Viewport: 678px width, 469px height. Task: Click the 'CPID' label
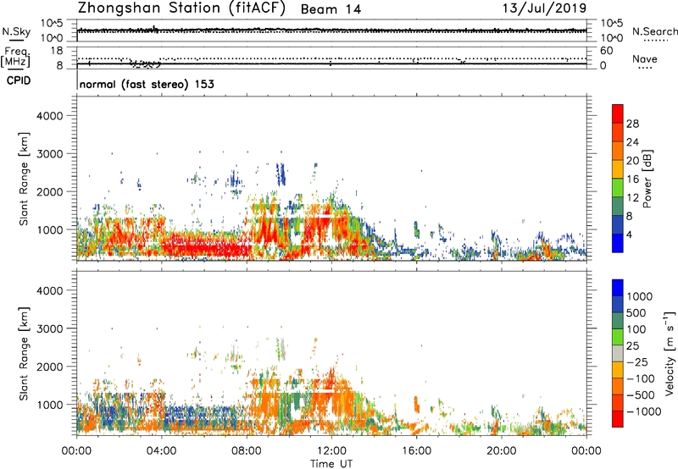pyautogui.click(x=19, y=80)
